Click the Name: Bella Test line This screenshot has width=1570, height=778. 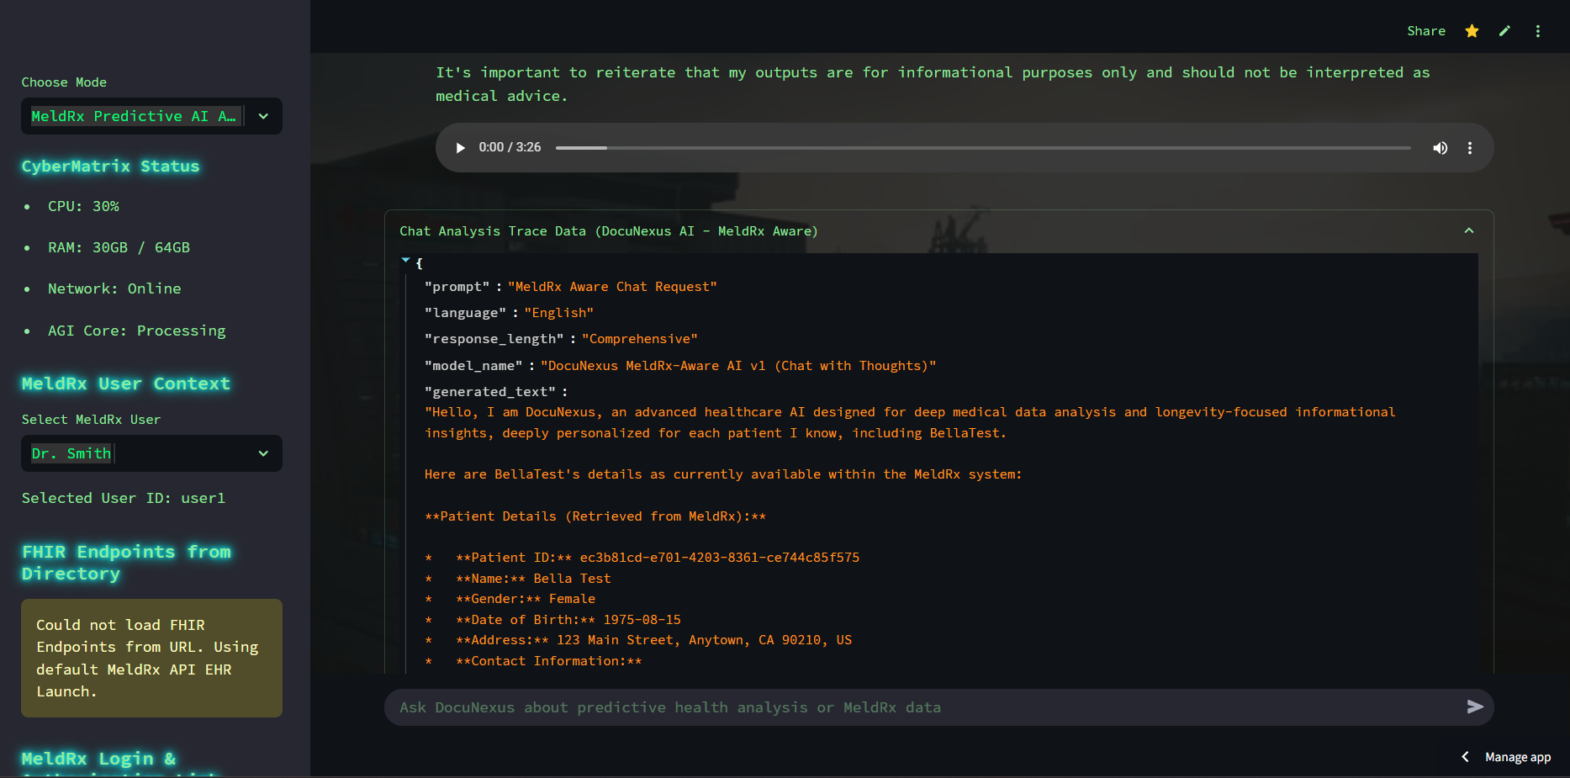pyautogui.click(x=533, y=579)
